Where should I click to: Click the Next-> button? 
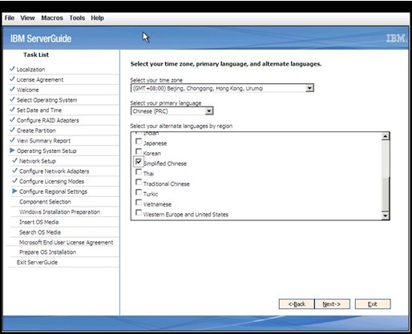point(332,304)
